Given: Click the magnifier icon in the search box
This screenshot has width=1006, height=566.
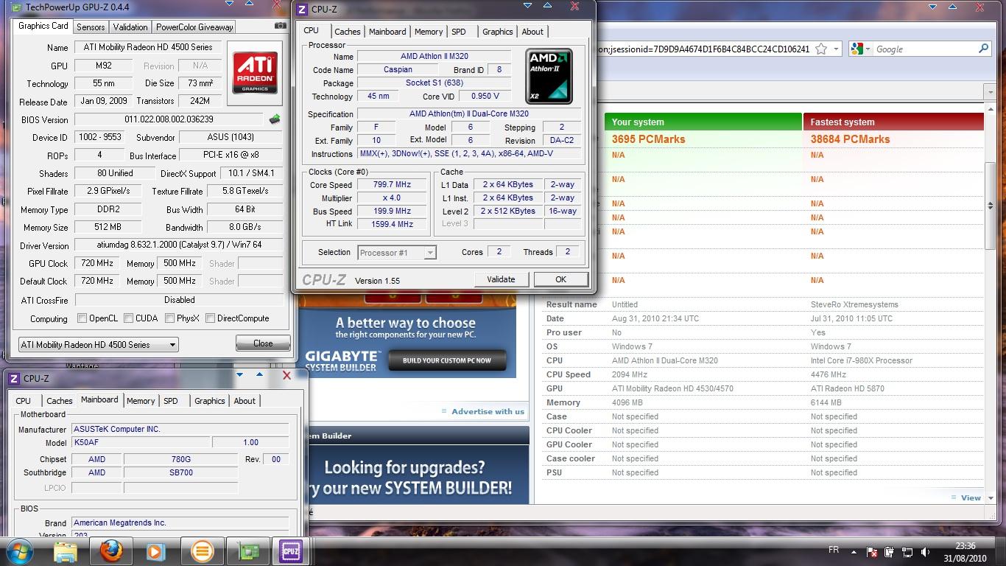Looking at the screenshot, I should 983,49.
